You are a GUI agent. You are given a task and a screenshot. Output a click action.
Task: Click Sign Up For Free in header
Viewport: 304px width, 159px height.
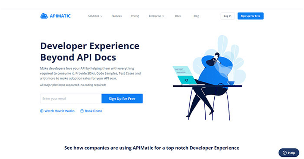[x=250, y=16]
